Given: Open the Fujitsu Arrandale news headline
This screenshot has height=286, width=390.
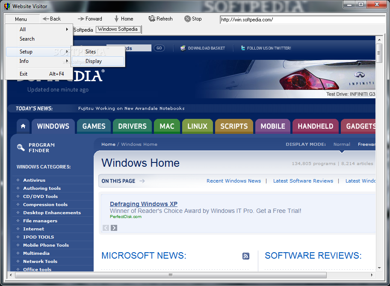Looking at the screenshot, I should (131, 109).
